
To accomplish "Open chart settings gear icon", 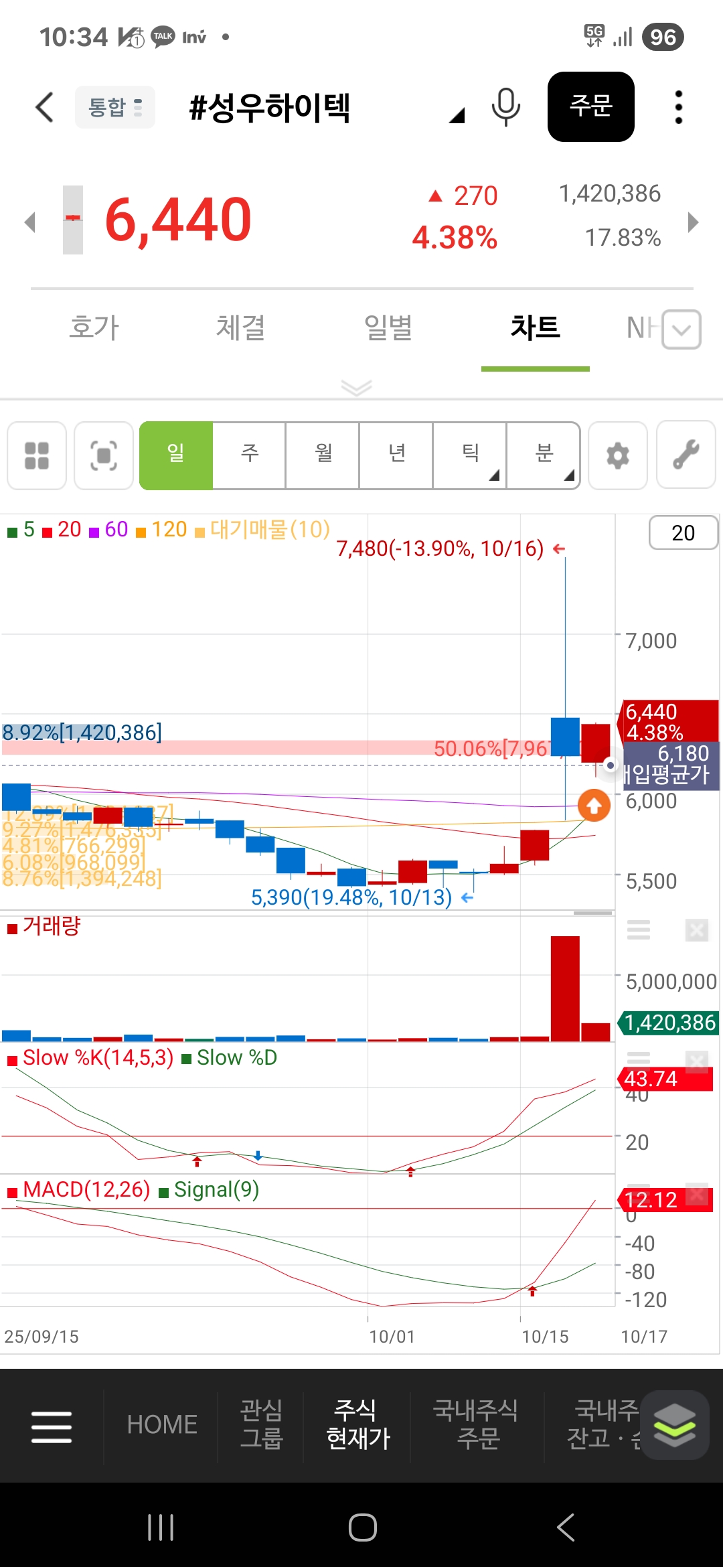I will (x=617, y=456).
